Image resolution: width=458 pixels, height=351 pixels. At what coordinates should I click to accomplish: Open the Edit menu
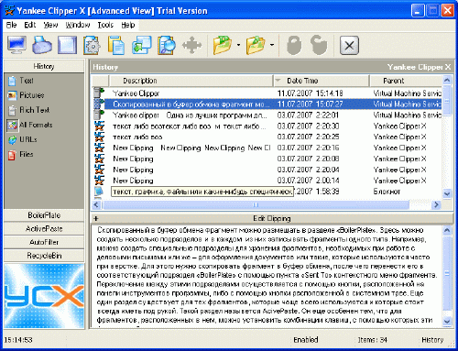(30, 25)
